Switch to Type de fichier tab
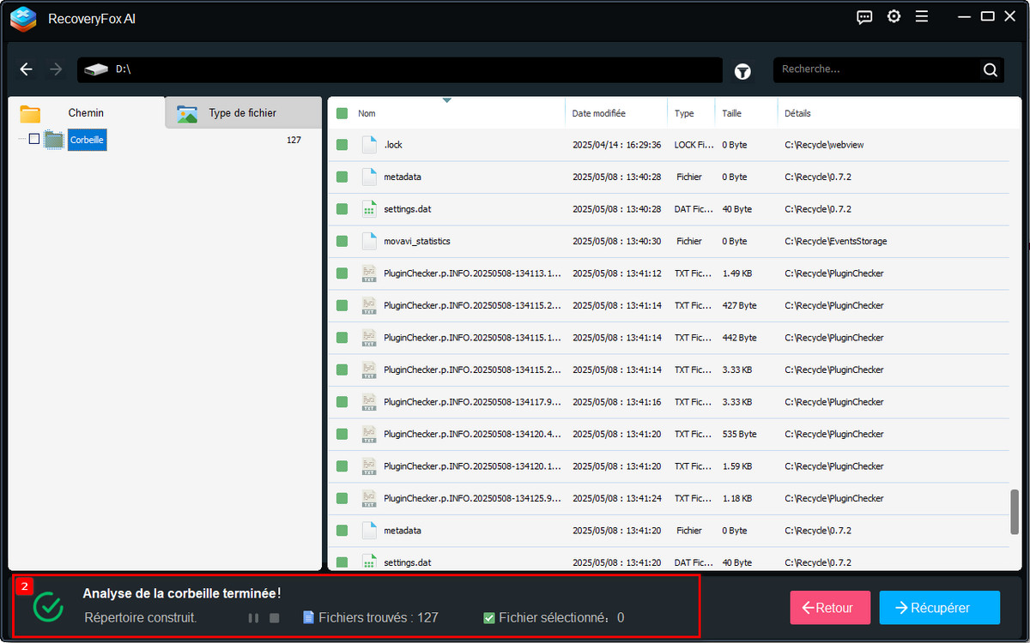 (242, 113)
